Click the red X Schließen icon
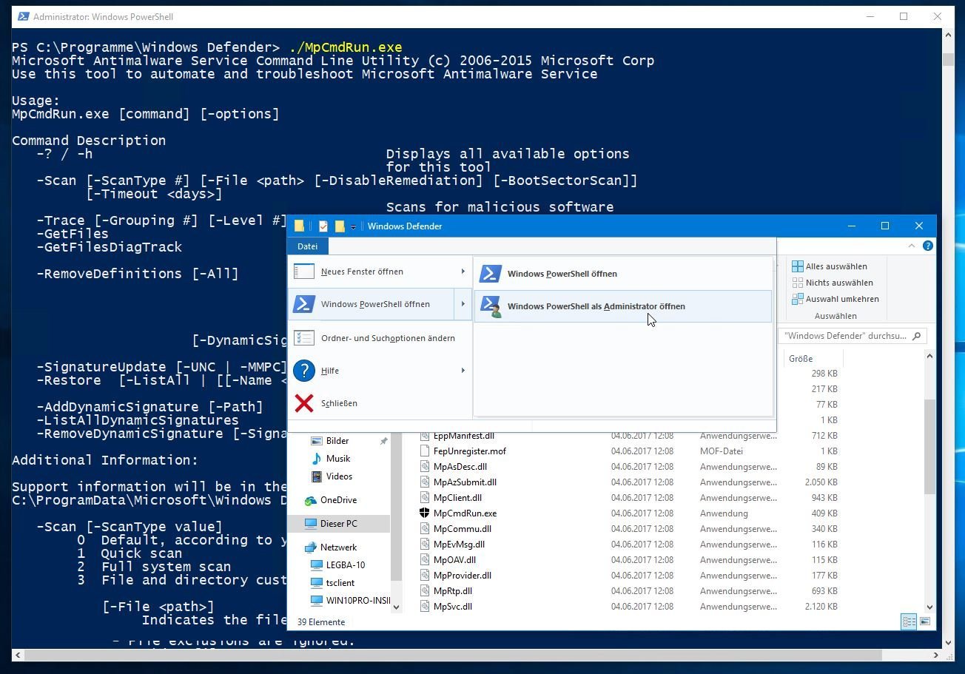This screenshot has height=674, width=965. 304,403
